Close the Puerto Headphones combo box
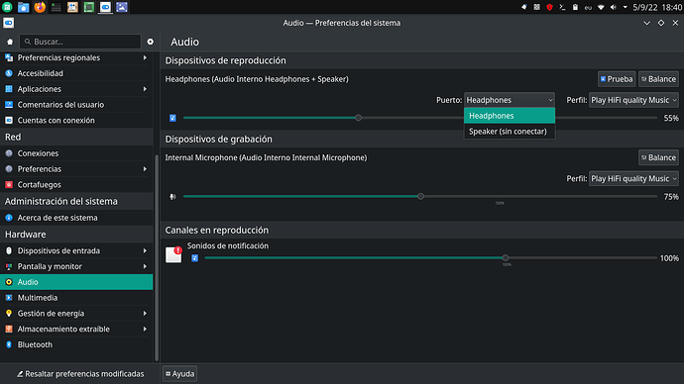Viewport: 684px width, 384px height. click(x=510, y=100)
